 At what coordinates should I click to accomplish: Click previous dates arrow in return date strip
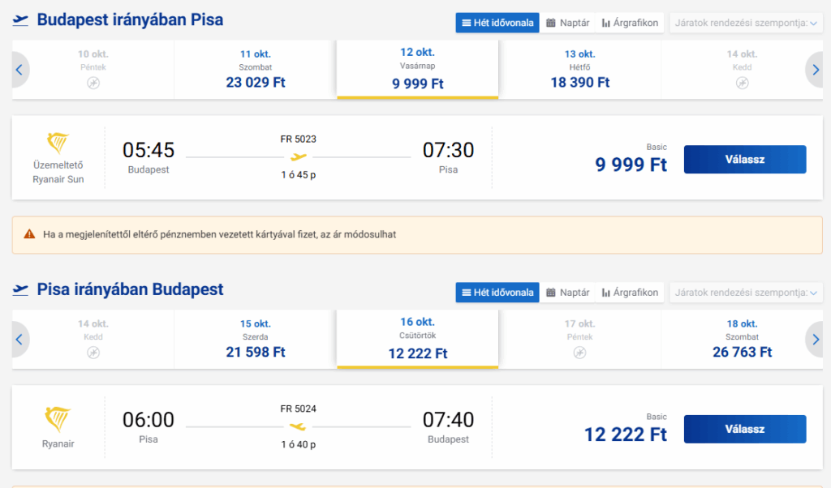(x=20, y=340)
